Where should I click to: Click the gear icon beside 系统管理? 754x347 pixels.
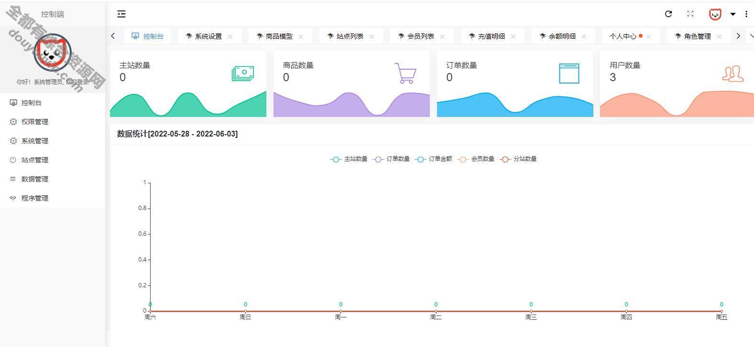[x=13, y=141]
